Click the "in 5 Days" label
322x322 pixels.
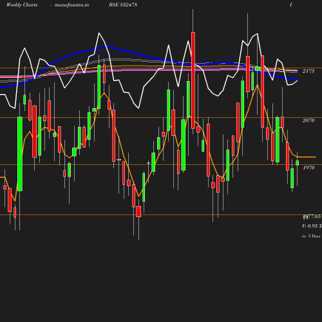tap(311, 236)
